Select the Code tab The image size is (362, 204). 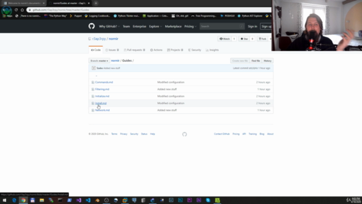[96, 50]
